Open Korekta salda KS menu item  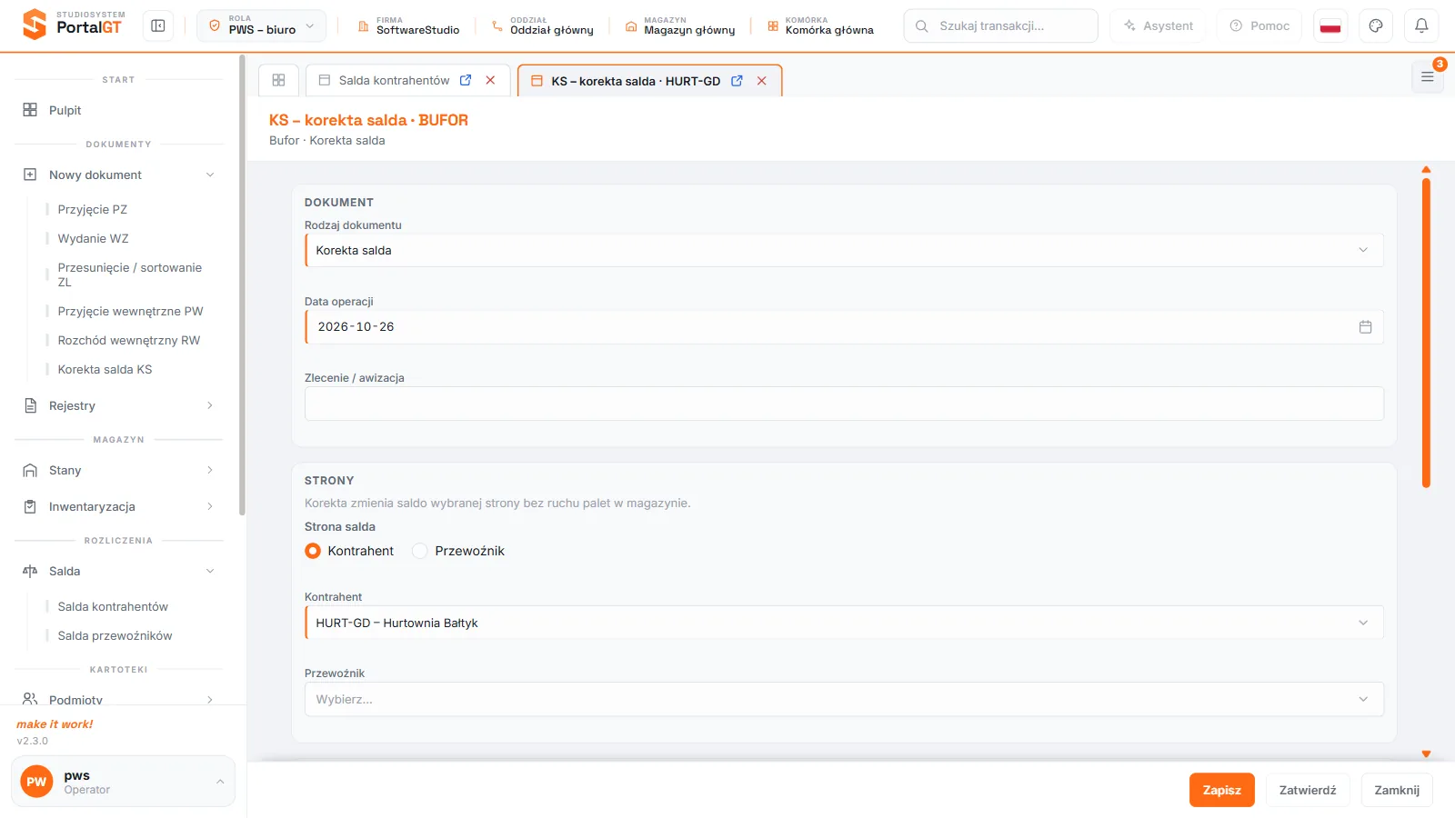pyautogui.click(x=105, y=369)
